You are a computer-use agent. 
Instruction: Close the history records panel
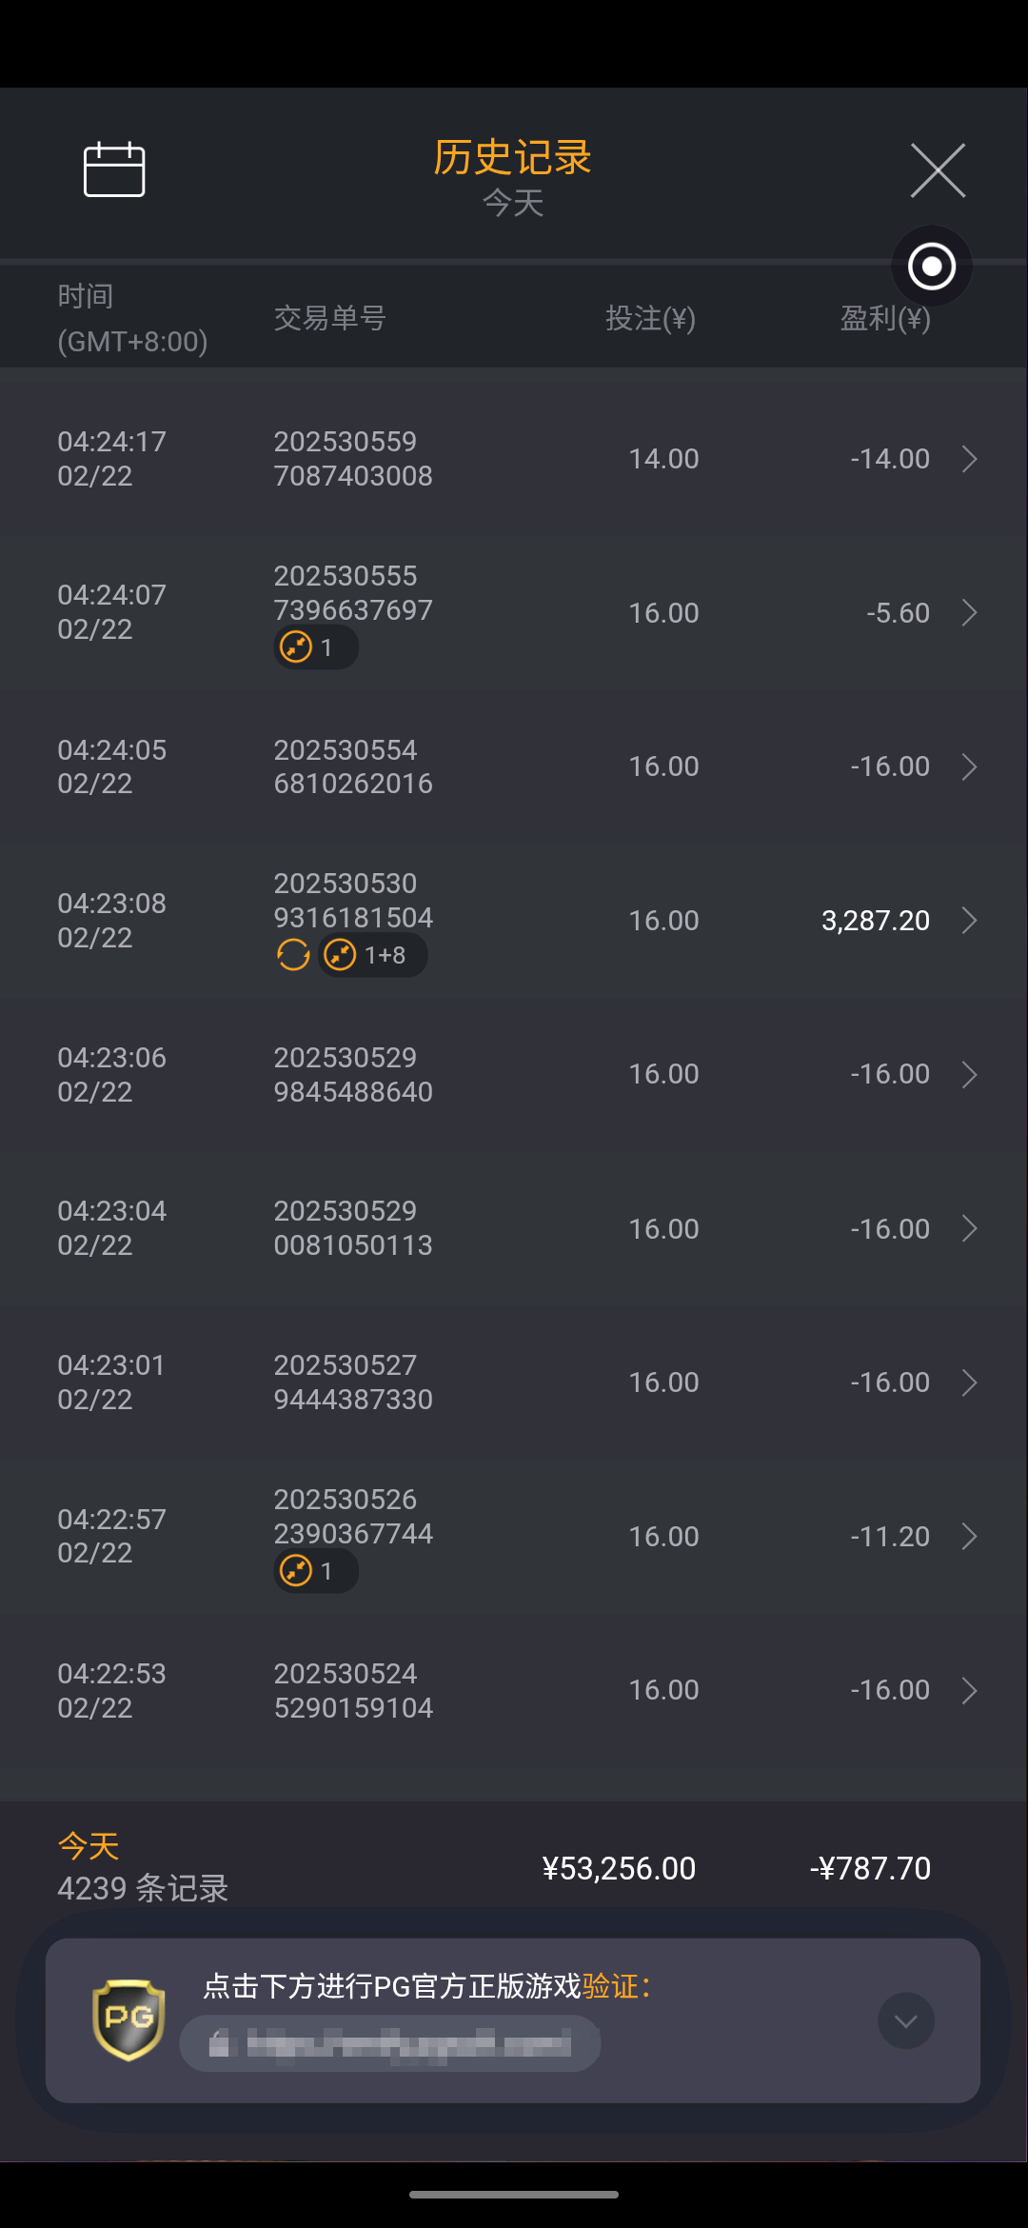(x=938, y=170)
